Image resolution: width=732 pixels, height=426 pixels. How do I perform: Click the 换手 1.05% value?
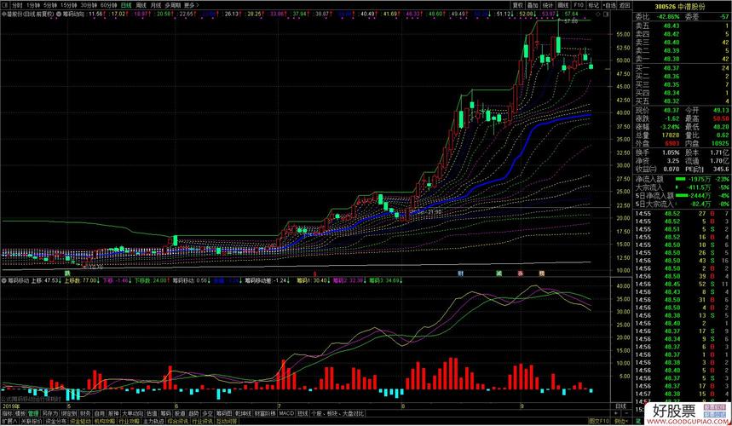(671, 153)
